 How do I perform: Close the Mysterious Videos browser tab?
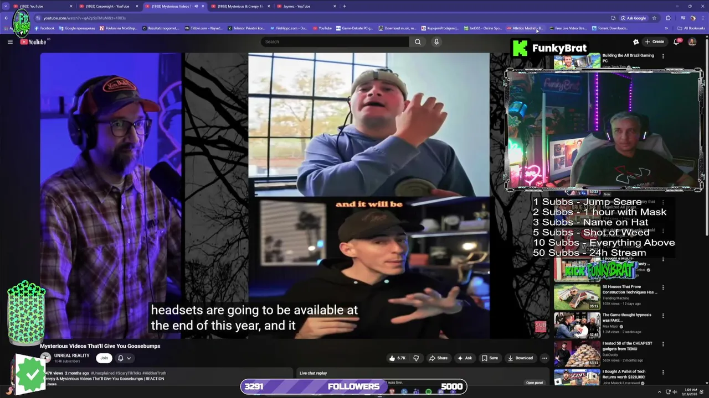(203, 6)
